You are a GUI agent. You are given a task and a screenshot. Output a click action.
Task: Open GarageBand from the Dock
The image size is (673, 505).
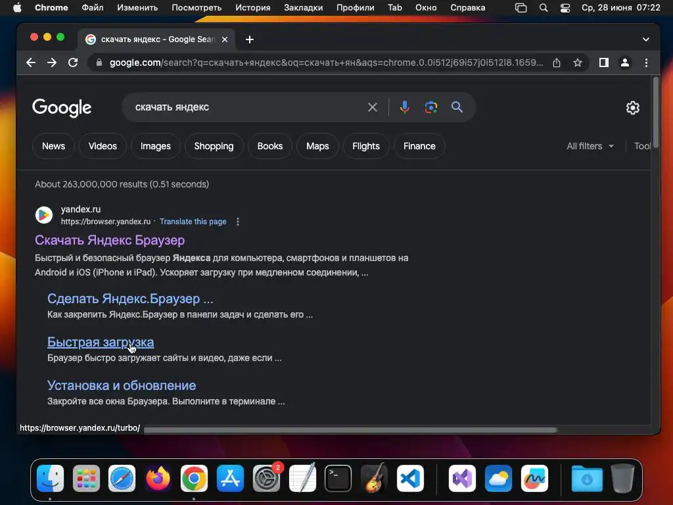point(374,479)
